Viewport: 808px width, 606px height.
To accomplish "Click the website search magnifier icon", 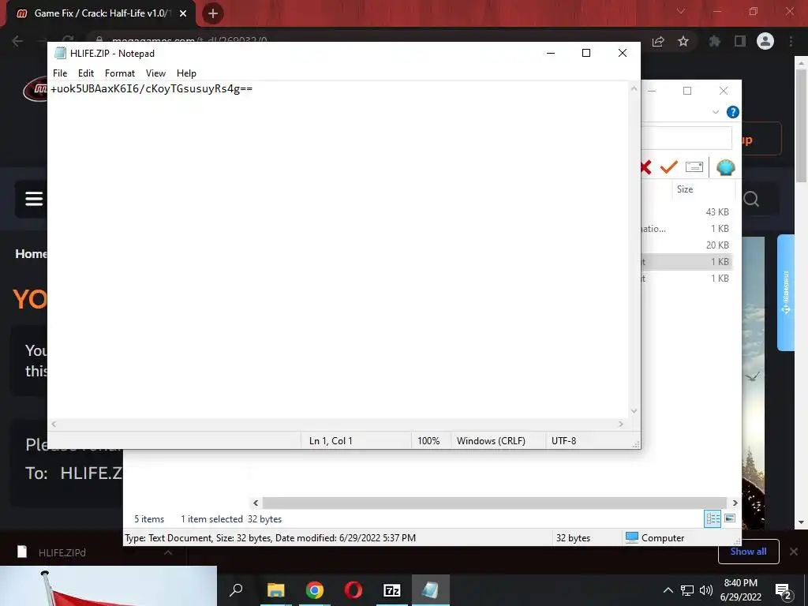I will [751, 199].
